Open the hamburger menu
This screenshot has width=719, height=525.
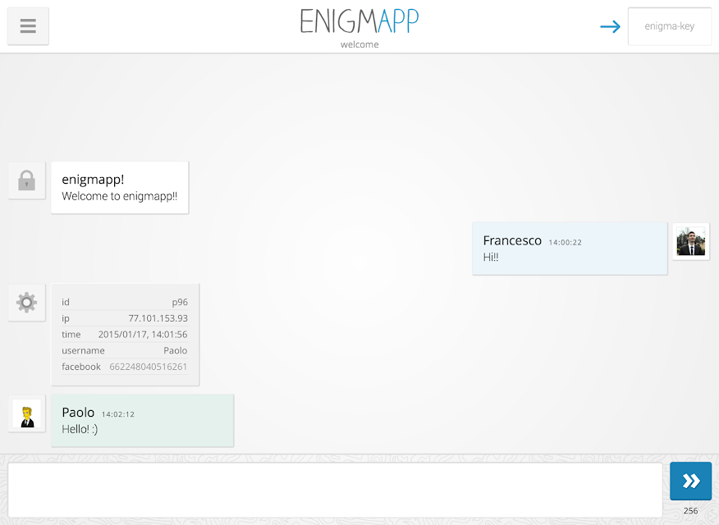[x=28, y=26]
